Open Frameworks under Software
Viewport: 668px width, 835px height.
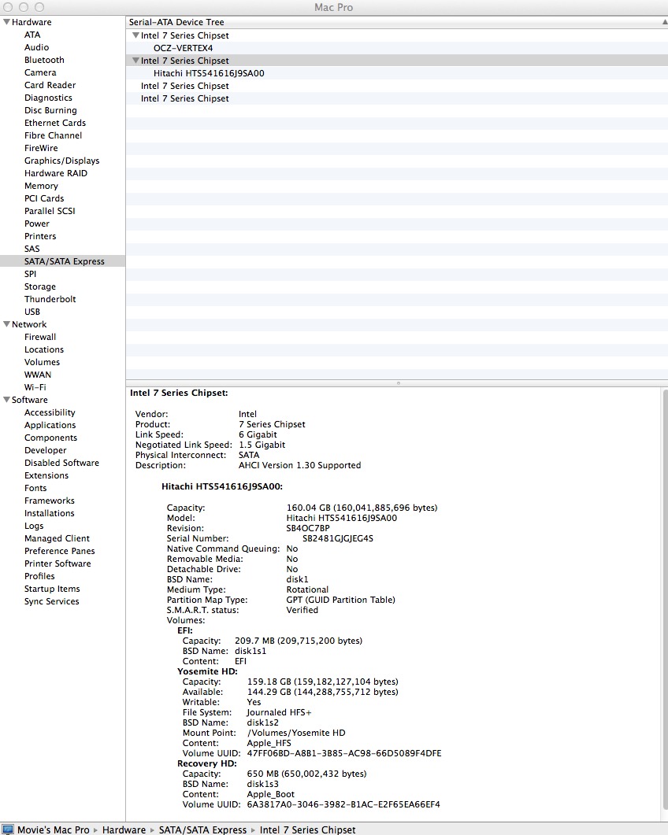(50, 501)
